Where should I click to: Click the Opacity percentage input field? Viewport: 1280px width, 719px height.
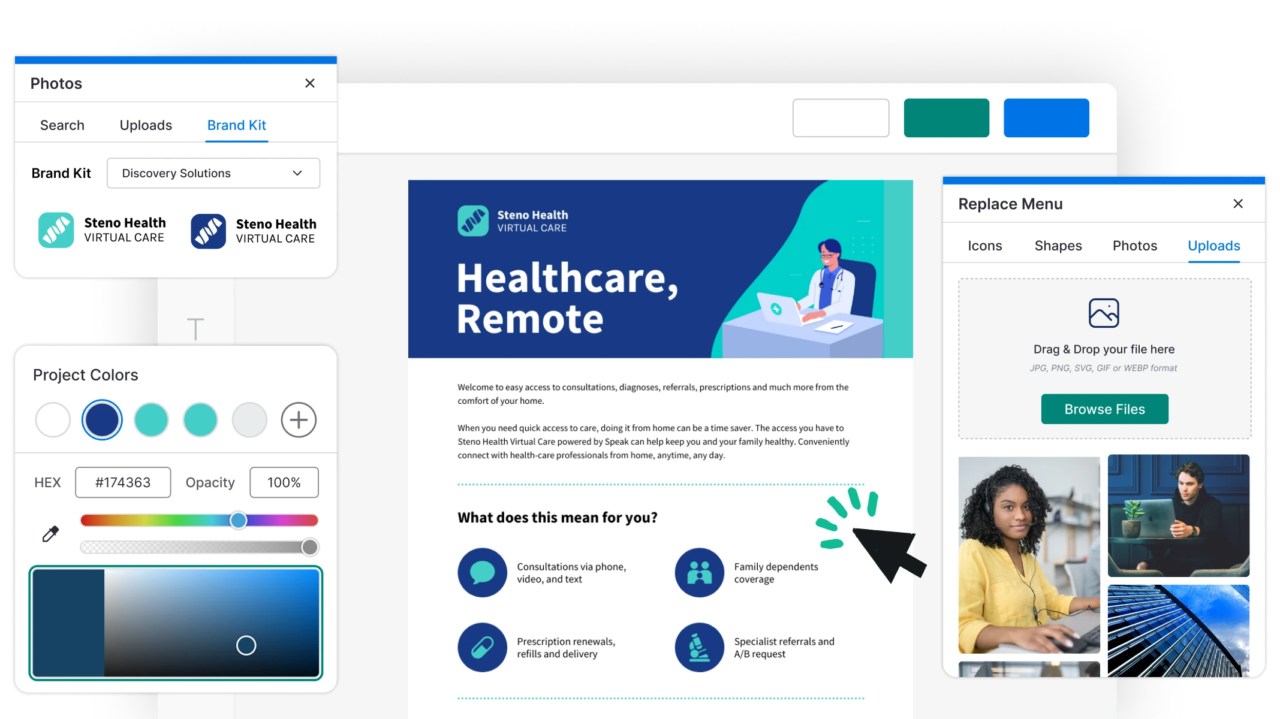(284, 482)
